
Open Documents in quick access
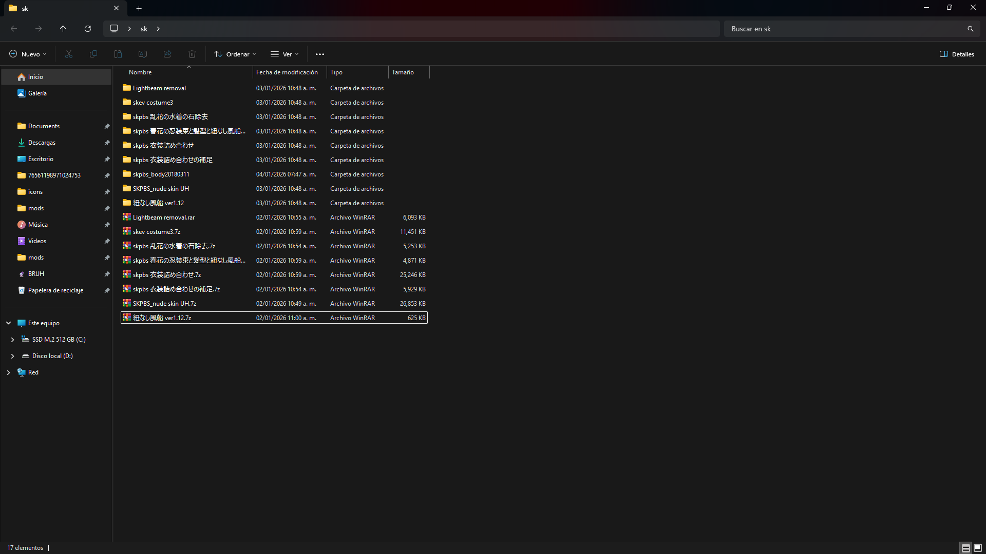coord(56,126)
